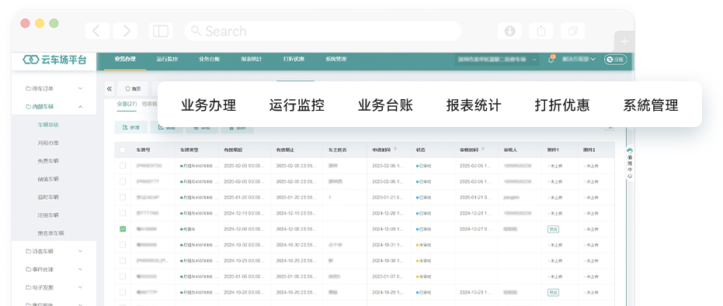Image resolution: width=723 pixels, height=306 pixels.
Task: Collapse the 内部车辆 sidebar group
Action: [x=54, y=106]
